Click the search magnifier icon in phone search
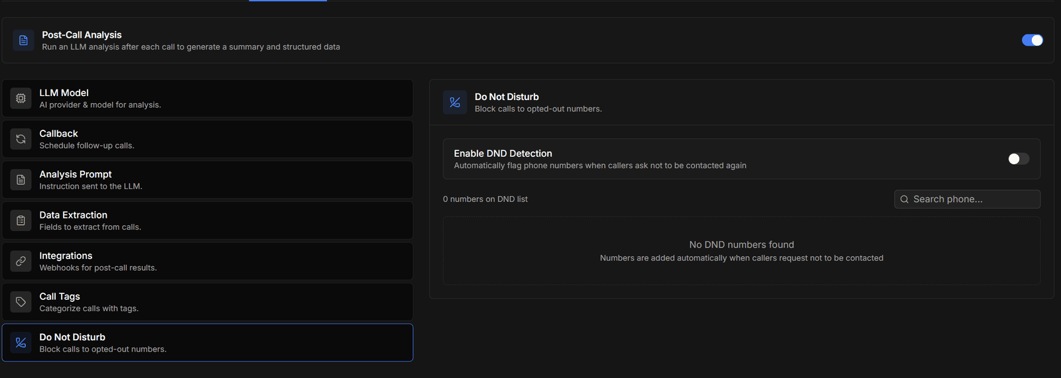The height and width of the screenshot is (378, 1061). (905, 199)
